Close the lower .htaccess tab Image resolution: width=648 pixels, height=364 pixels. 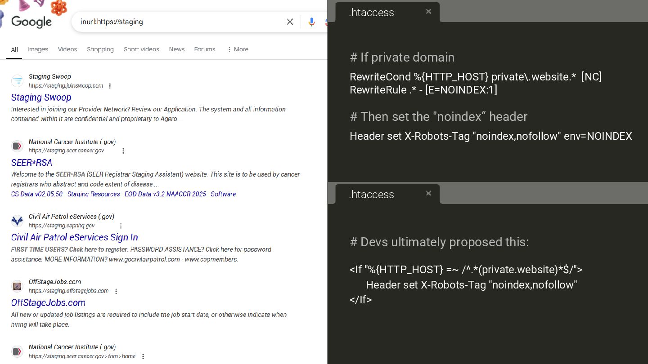[428, 193]
